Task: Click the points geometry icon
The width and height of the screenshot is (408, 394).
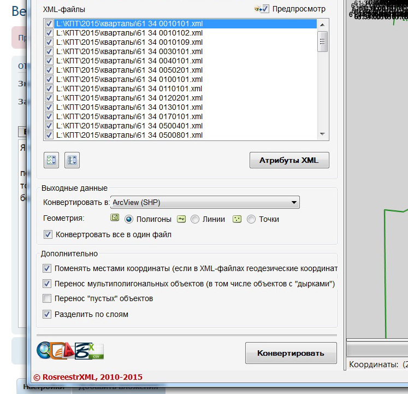Action: point(237,219)
